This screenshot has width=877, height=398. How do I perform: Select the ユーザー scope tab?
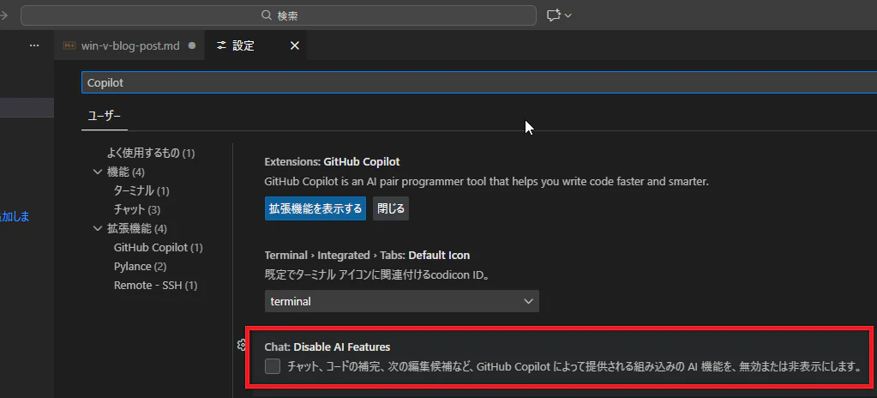(x=104, y=116)
